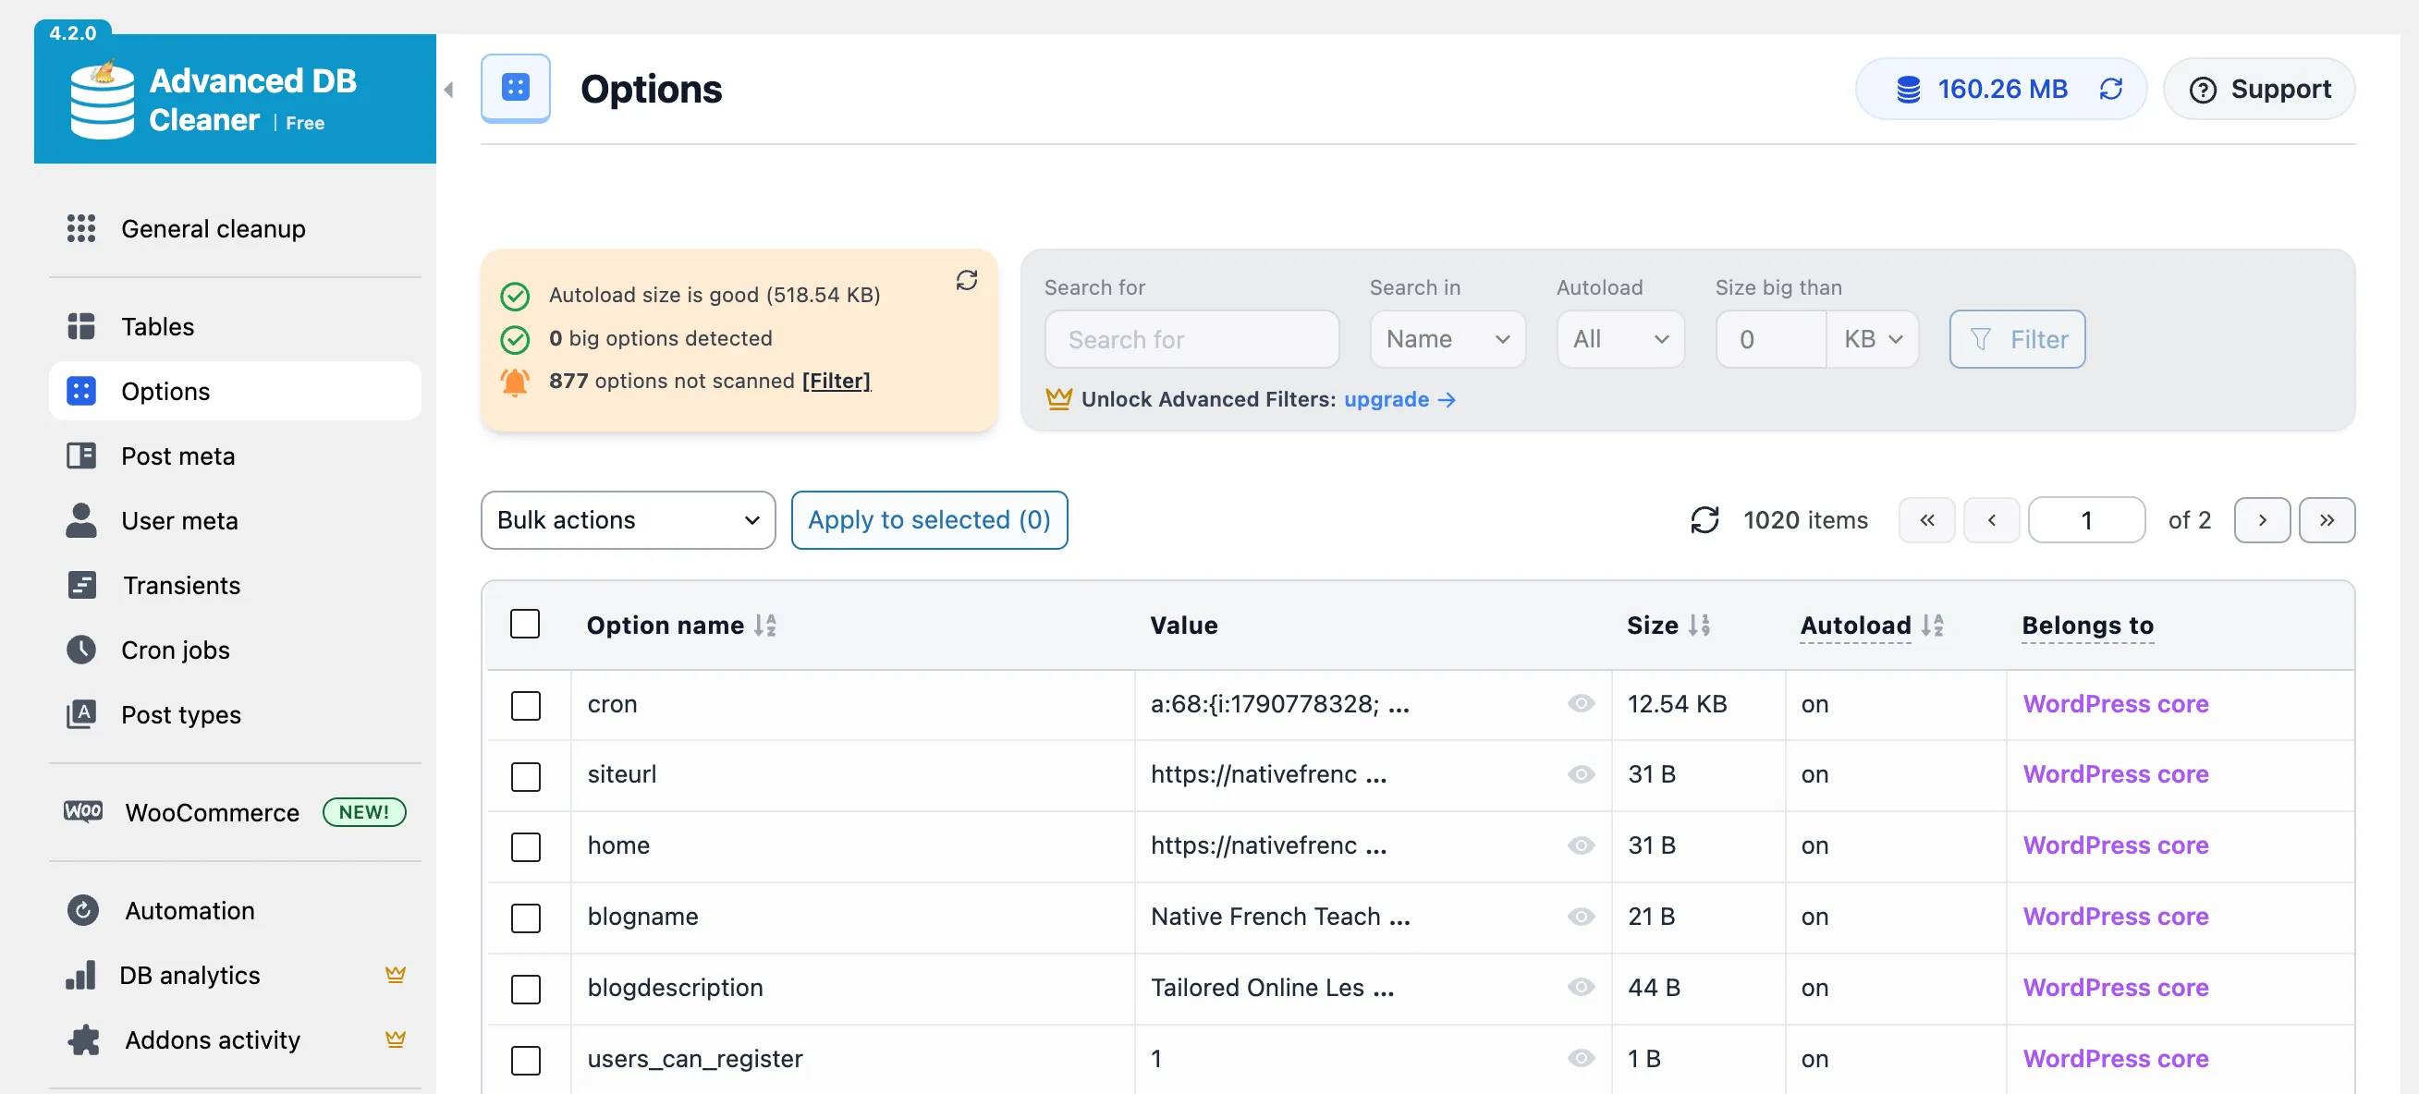Refresh the database size next to 160.26 MB

tap(2111, 89)
